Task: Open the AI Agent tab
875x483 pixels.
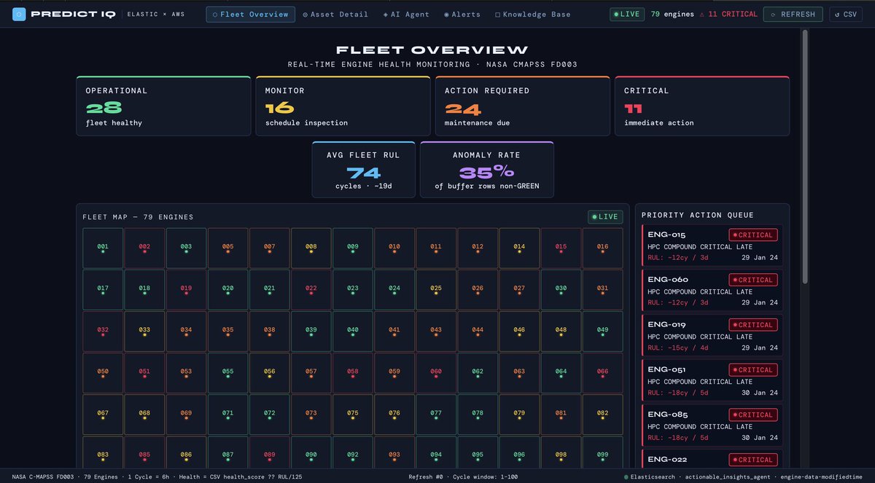Action: [406, 14]
